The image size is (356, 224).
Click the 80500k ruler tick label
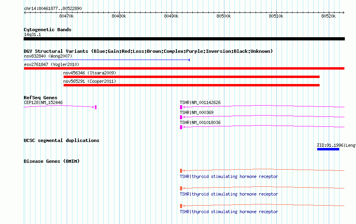[224, 16]
